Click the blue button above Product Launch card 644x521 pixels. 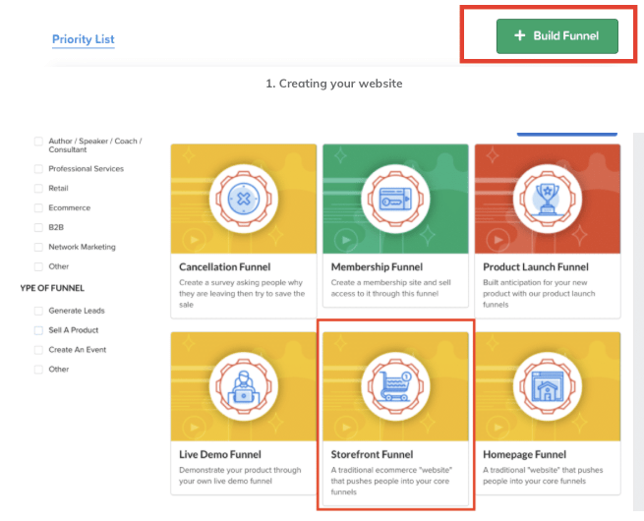tap(566, 132)
